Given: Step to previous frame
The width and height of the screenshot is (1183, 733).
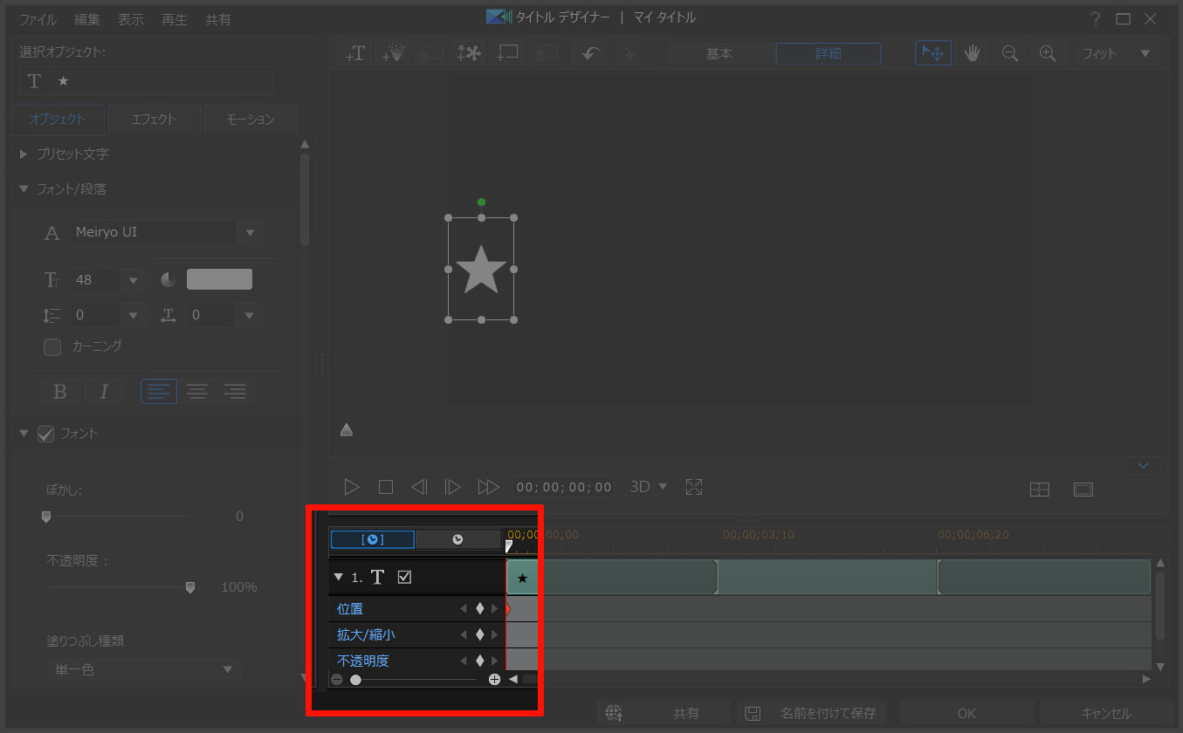Looking at the screenshot, I should pos(419,487).
